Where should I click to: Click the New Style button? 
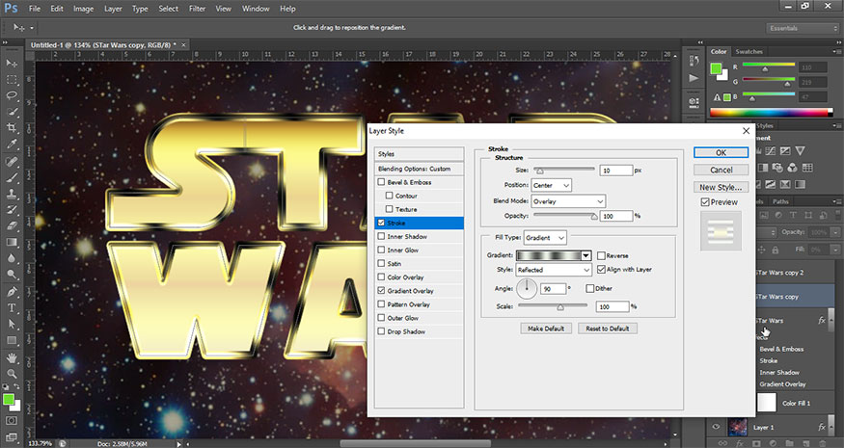721,187
